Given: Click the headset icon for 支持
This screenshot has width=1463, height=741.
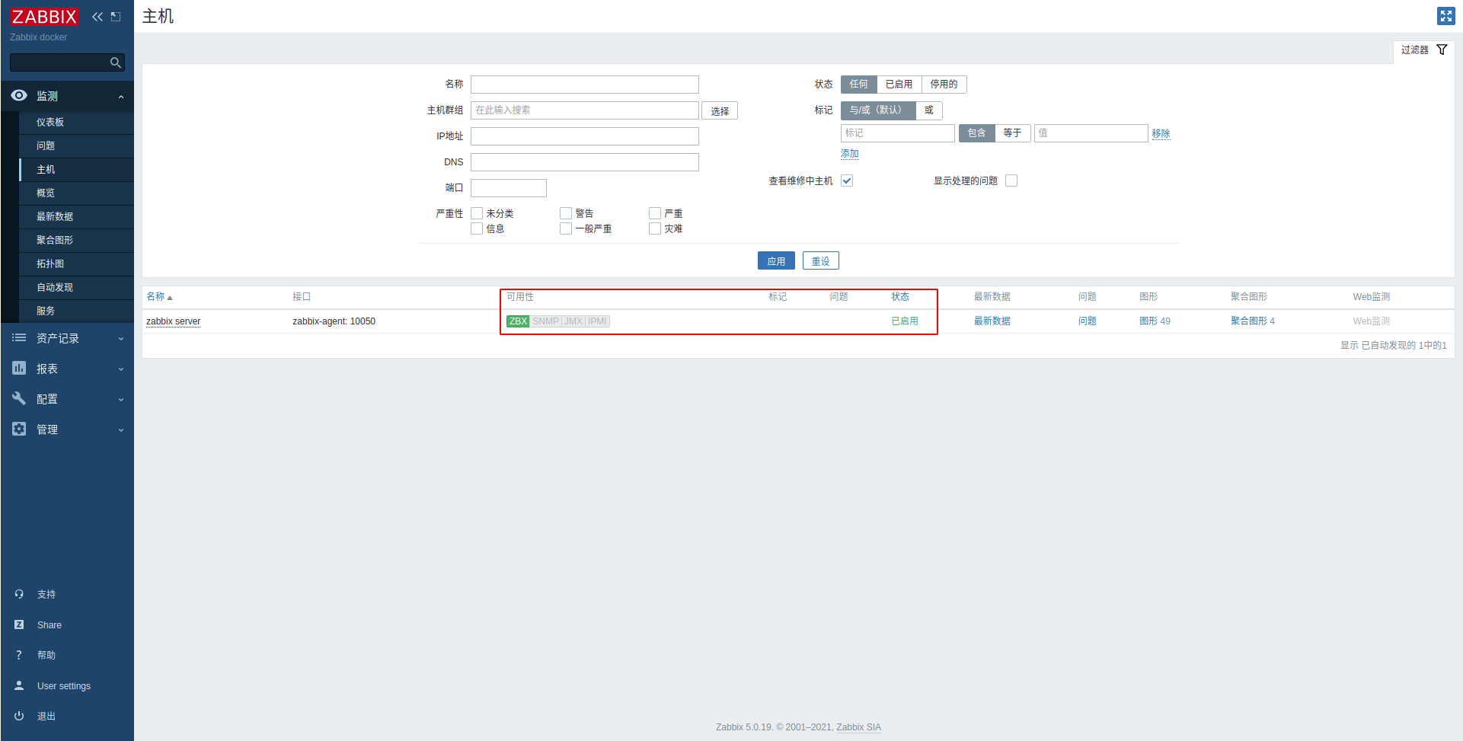Looking at the screenshot, I should 19,594.
